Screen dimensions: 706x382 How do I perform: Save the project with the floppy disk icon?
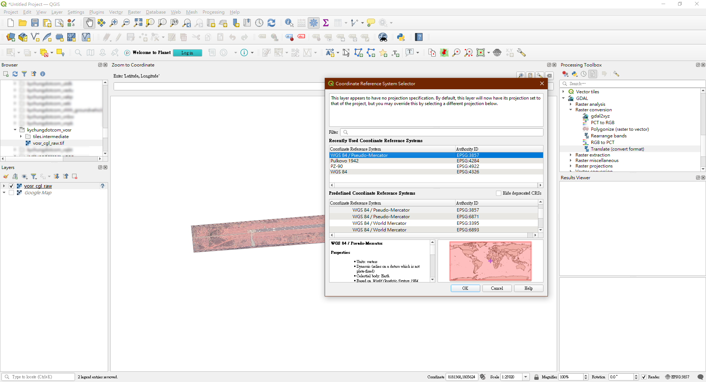(35, 23)
